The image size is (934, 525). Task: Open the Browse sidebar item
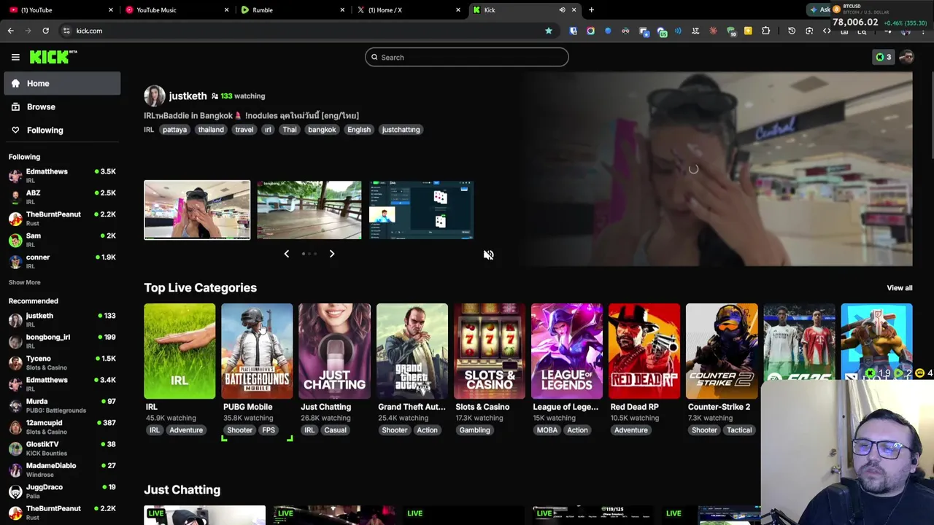click(62, 106)
